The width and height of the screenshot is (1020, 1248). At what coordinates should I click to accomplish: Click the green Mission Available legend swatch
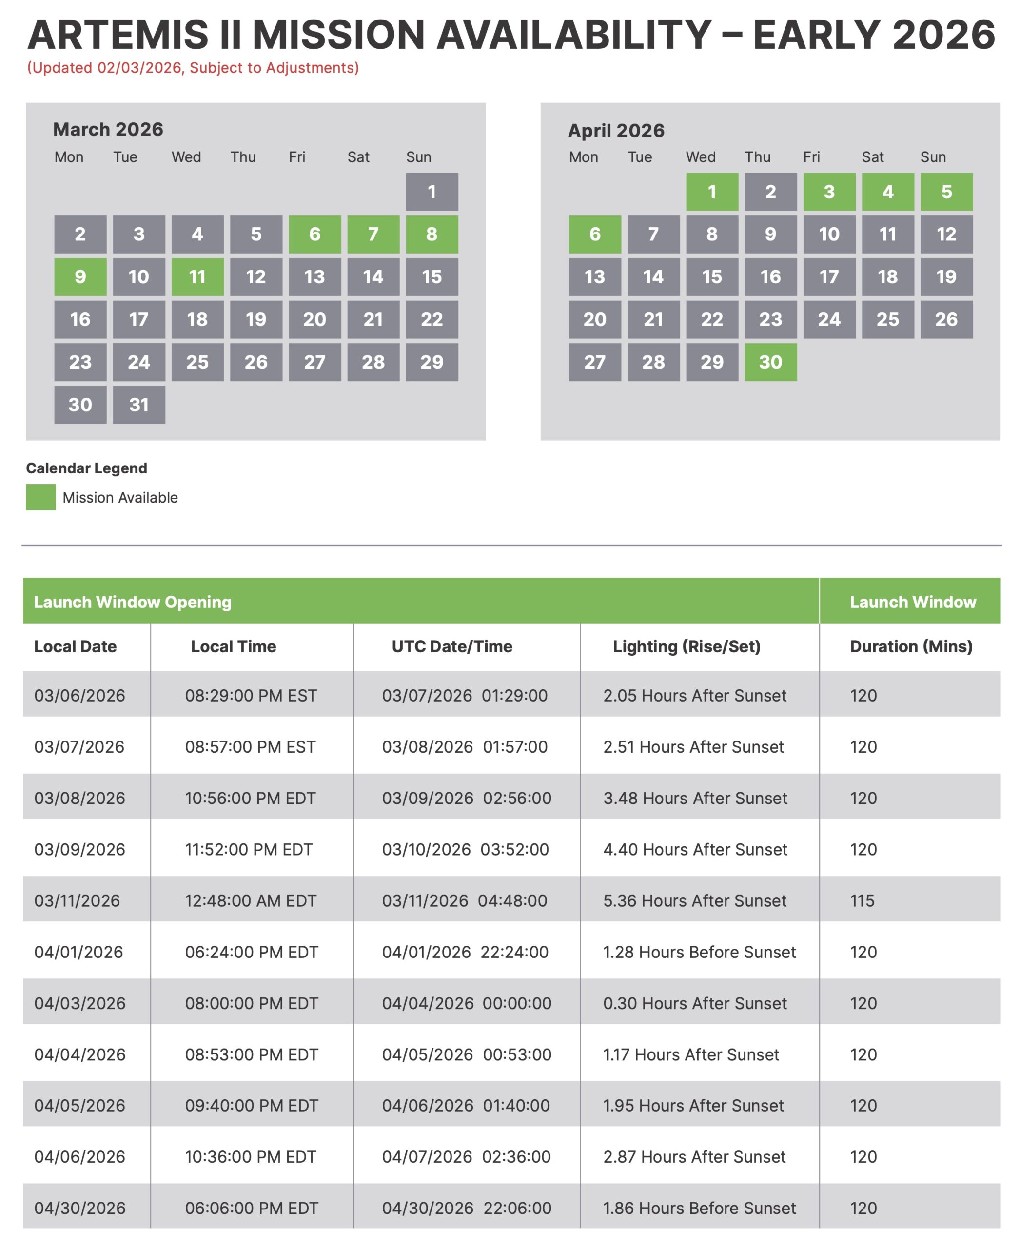[40, 497]
